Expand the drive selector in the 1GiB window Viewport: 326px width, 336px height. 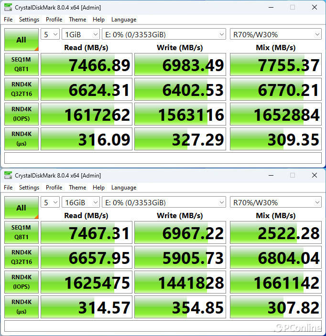(x=164, y=34)
